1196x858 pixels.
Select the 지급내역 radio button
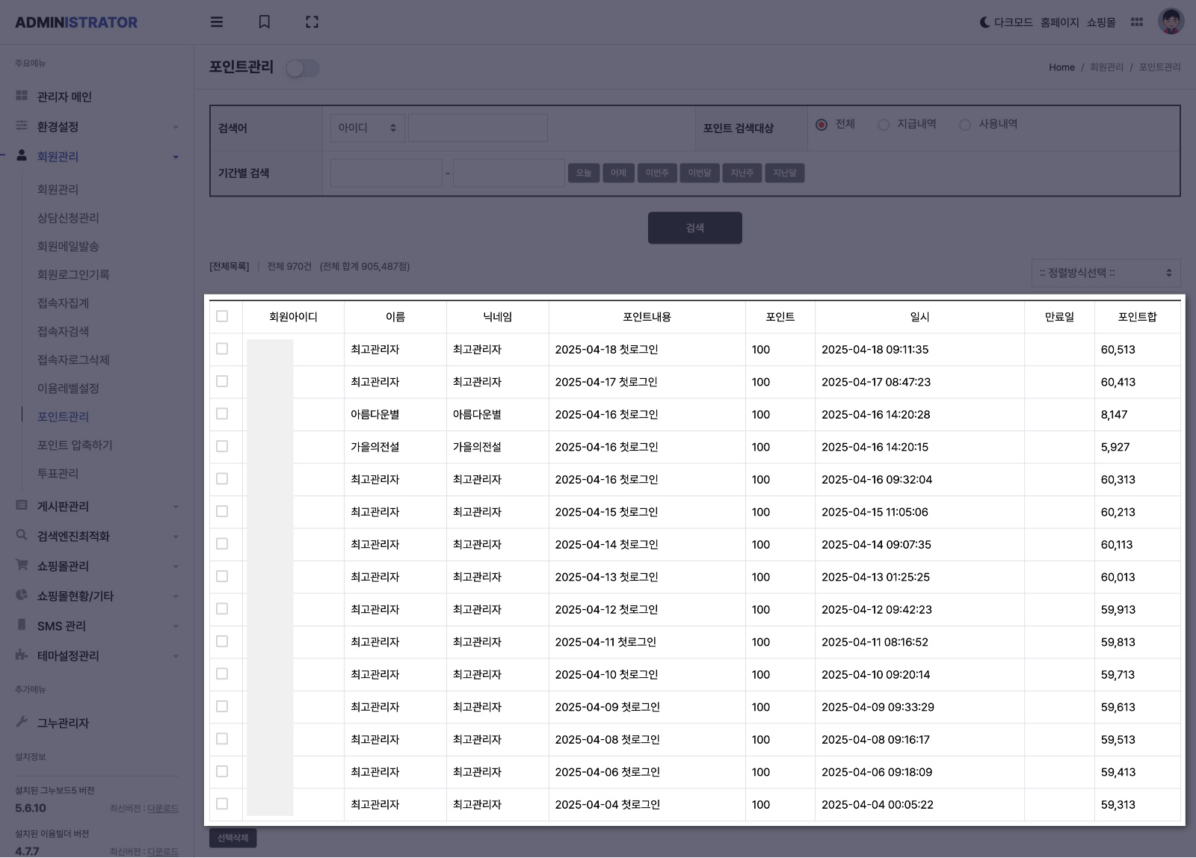click(884, 125)
